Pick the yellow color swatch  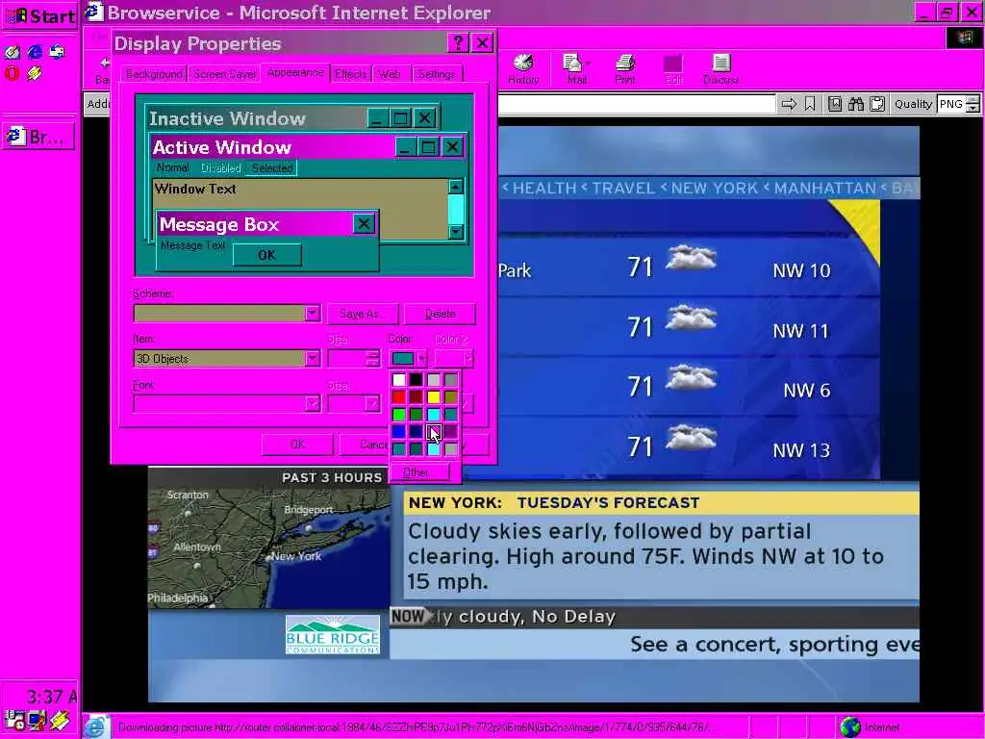pyautogui.click(x=434, y=397)
